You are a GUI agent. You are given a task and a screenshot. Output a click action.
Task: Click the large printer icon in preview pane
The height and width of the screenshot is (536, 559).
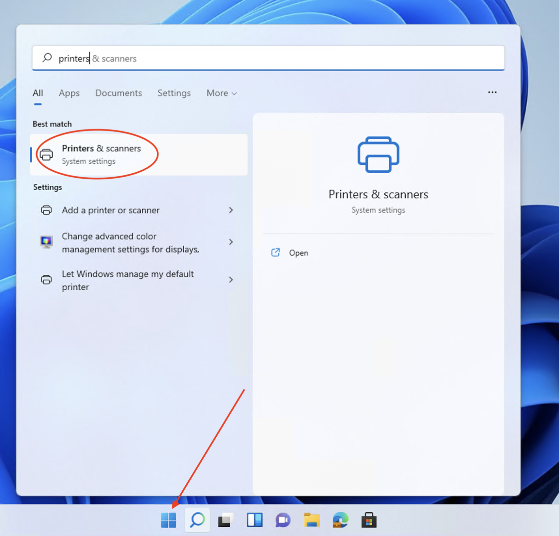(x=378, y=155)
